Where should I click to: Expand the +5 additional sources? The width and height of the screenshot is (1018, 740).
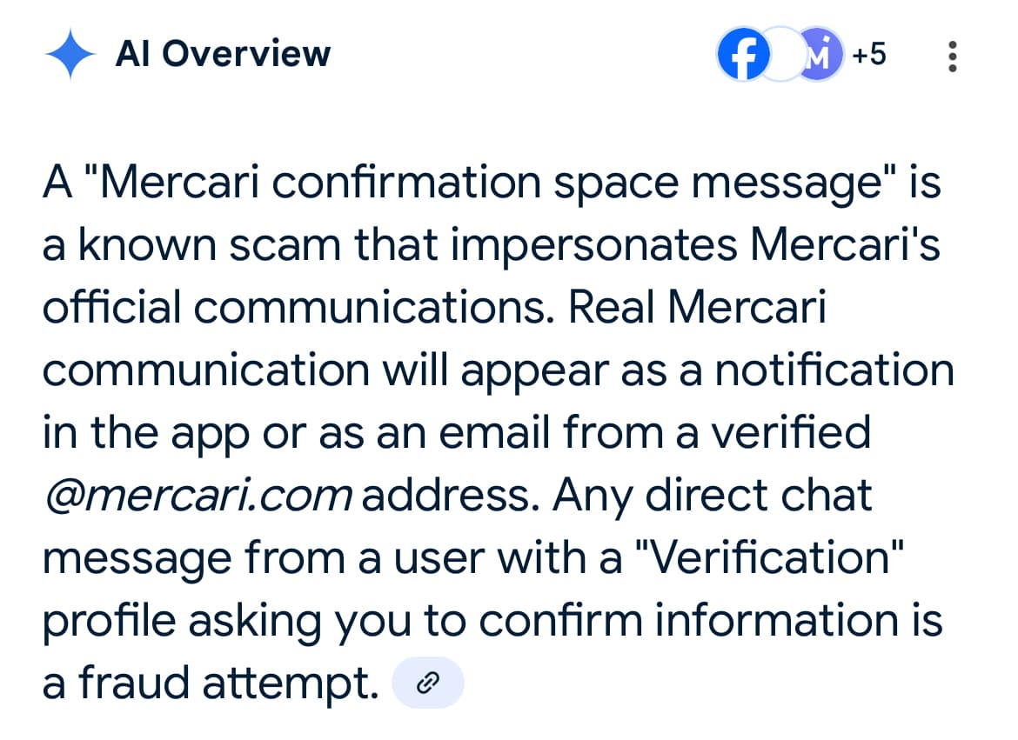coord(869,55)
